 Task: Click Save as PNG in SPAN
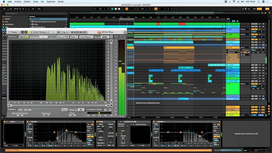pos(63,37)
